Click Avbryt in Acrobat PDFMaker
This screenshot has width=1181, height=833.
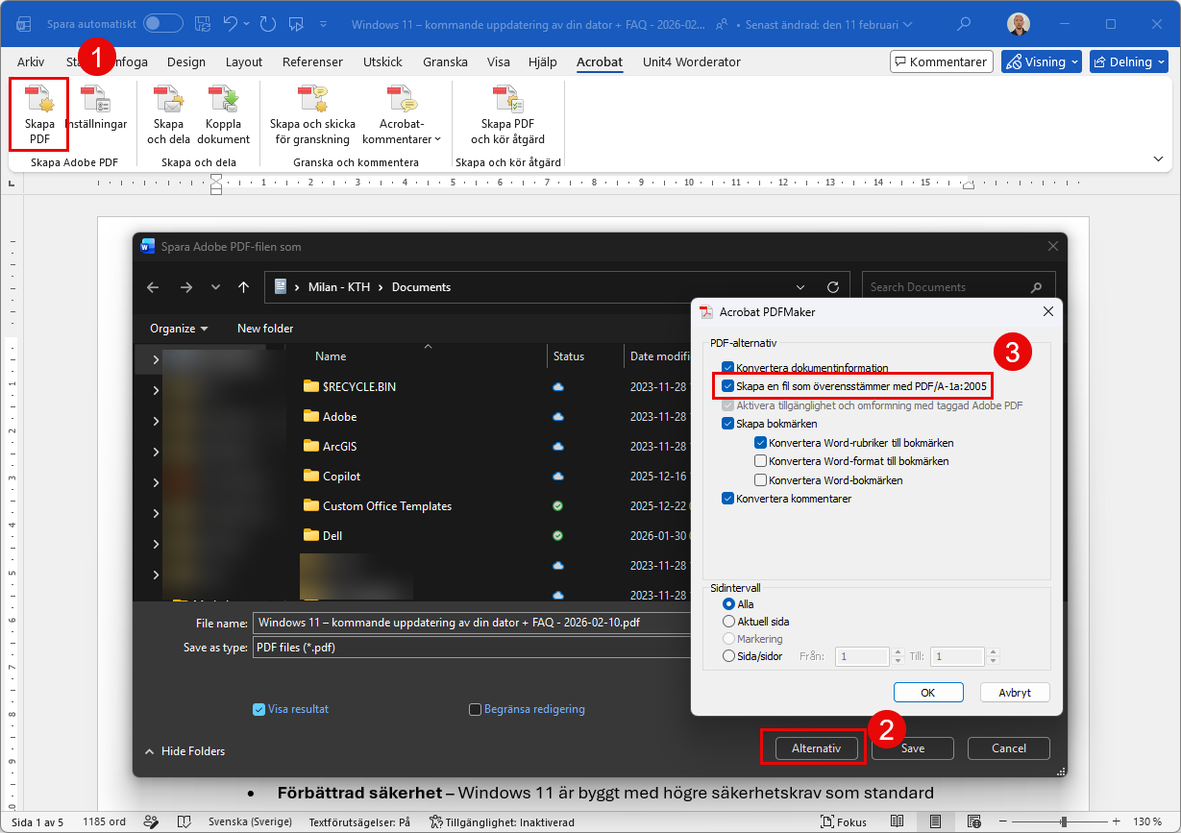click(1015, 692)
